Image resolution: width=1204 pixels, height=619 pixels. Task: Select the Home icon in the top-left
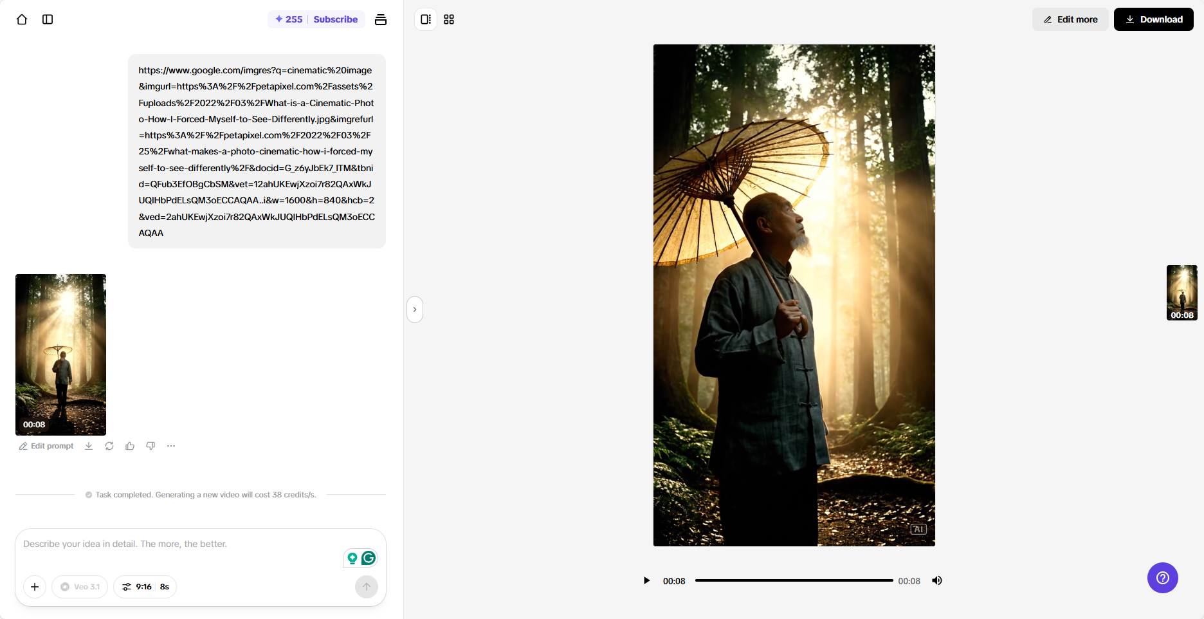tap(21, 19)
